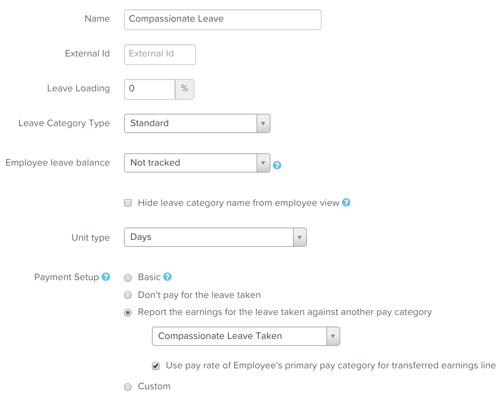The height and width of the screenshot is (397, 503).
Task: Click the percent symbol addon on Leave Loading
Action: [x=184, y=89]
